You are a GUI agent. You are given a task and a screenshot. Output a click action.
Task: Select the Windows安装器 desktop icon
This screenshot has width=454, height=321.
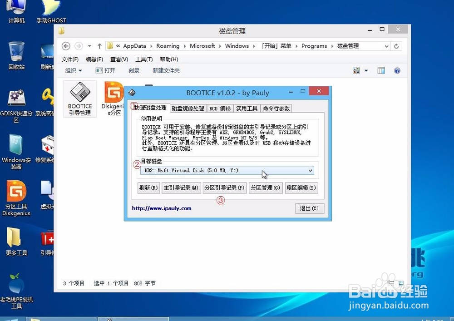[16, 152]
